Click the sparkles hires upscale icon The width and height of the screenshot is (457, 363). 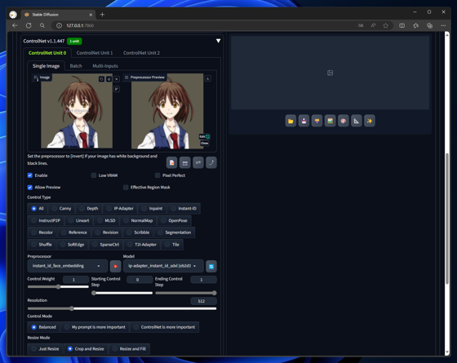point(370,121)
